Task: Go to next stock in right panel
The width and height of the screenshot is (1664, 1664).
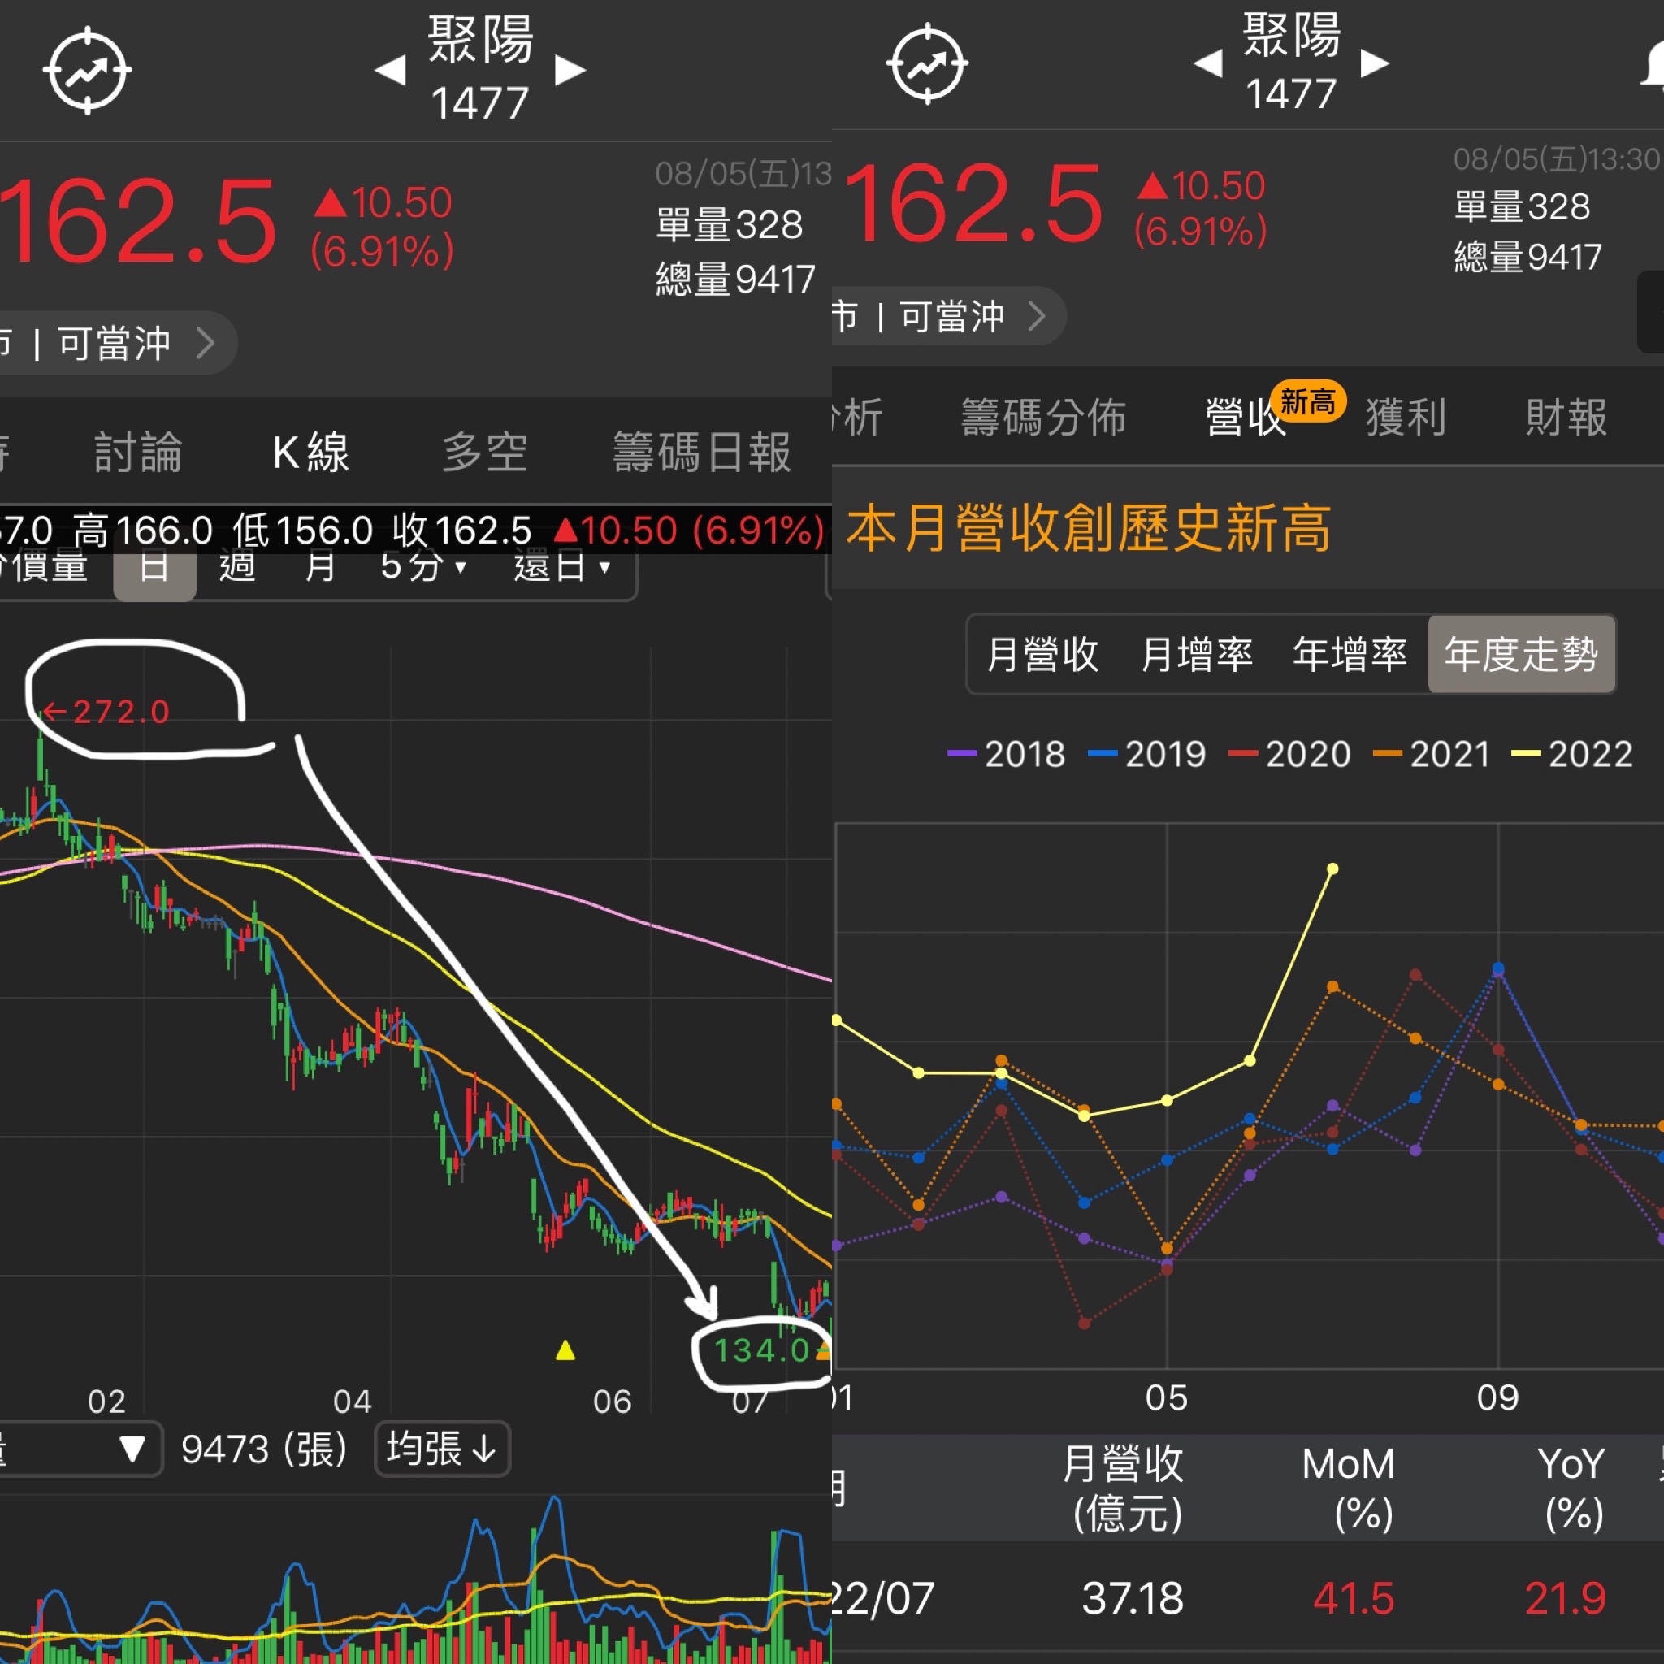Action: pyautogui.click(x=1375, y=63)
